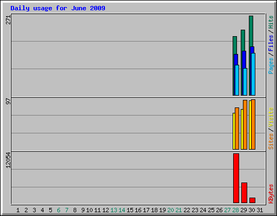This screenshot has height=216, width=277.
Task: Click day 20 on the x-axis
Action: tap(170, 210)
